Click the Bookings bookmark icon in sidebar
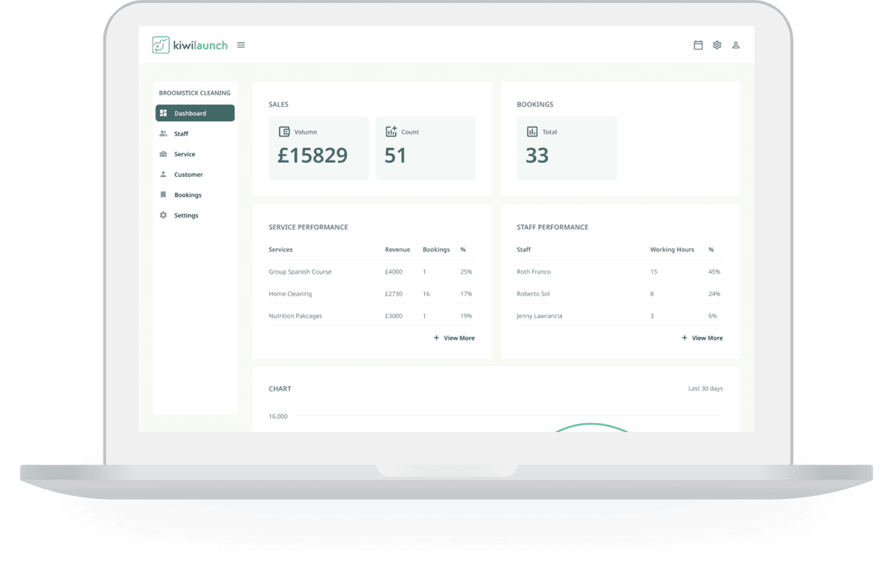The width and height of the screenshot is (893, 563). click(x=164, y=195)
